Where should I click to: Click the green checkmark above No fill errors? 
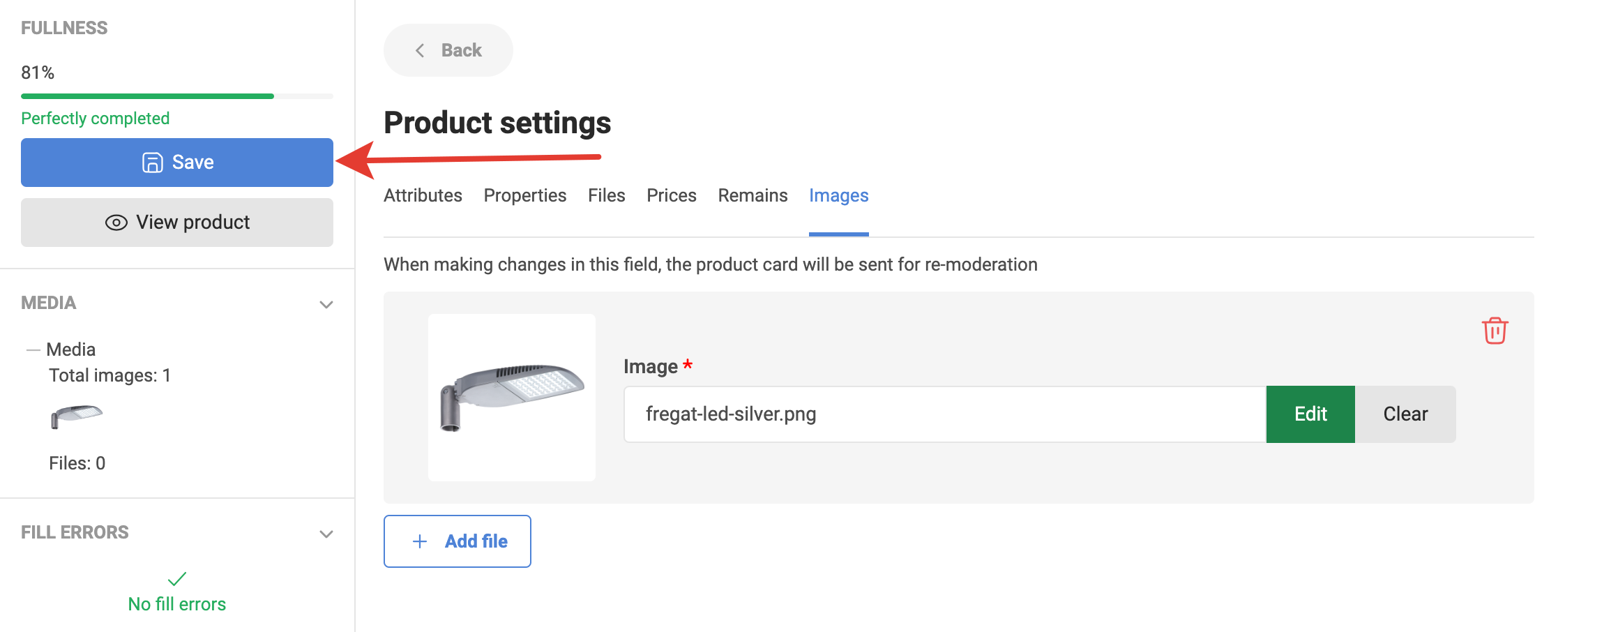(177, 578)
